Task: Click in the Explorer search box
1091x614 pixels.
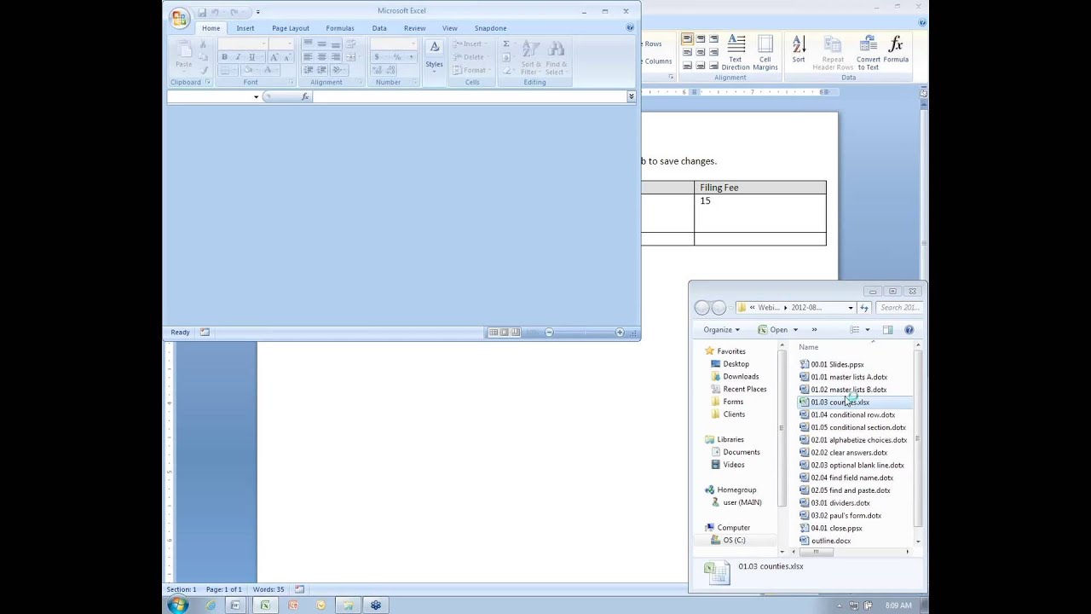Action: pos(898,308)
